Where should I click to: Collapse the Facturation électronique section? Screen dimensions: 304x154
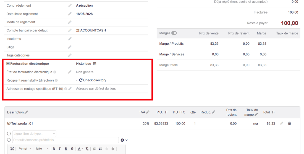click(x=8, y=64)
